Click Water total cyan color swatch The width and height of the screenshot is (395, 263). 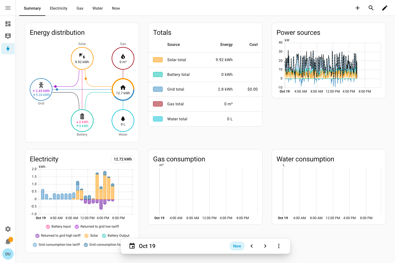(x=158, y=119)
